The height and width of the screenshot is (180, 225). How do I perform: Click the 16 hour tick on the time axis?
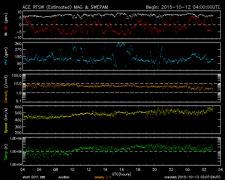122,169
